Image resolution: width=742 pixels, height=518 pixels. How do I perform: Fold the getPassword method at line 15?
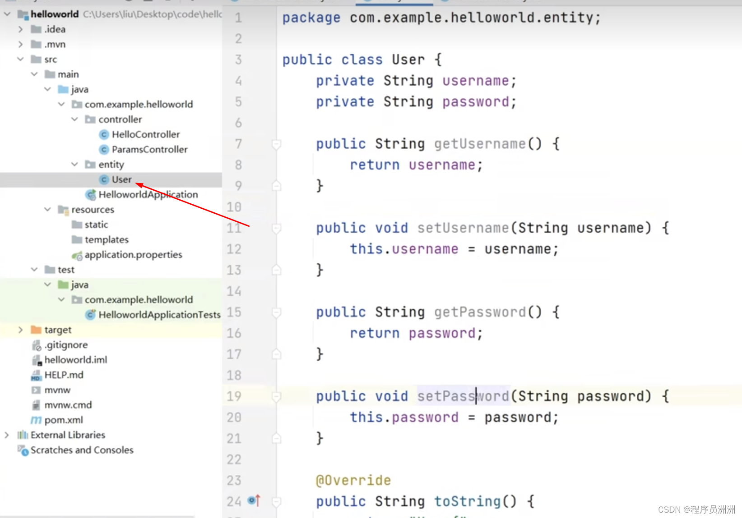(276, 312)
